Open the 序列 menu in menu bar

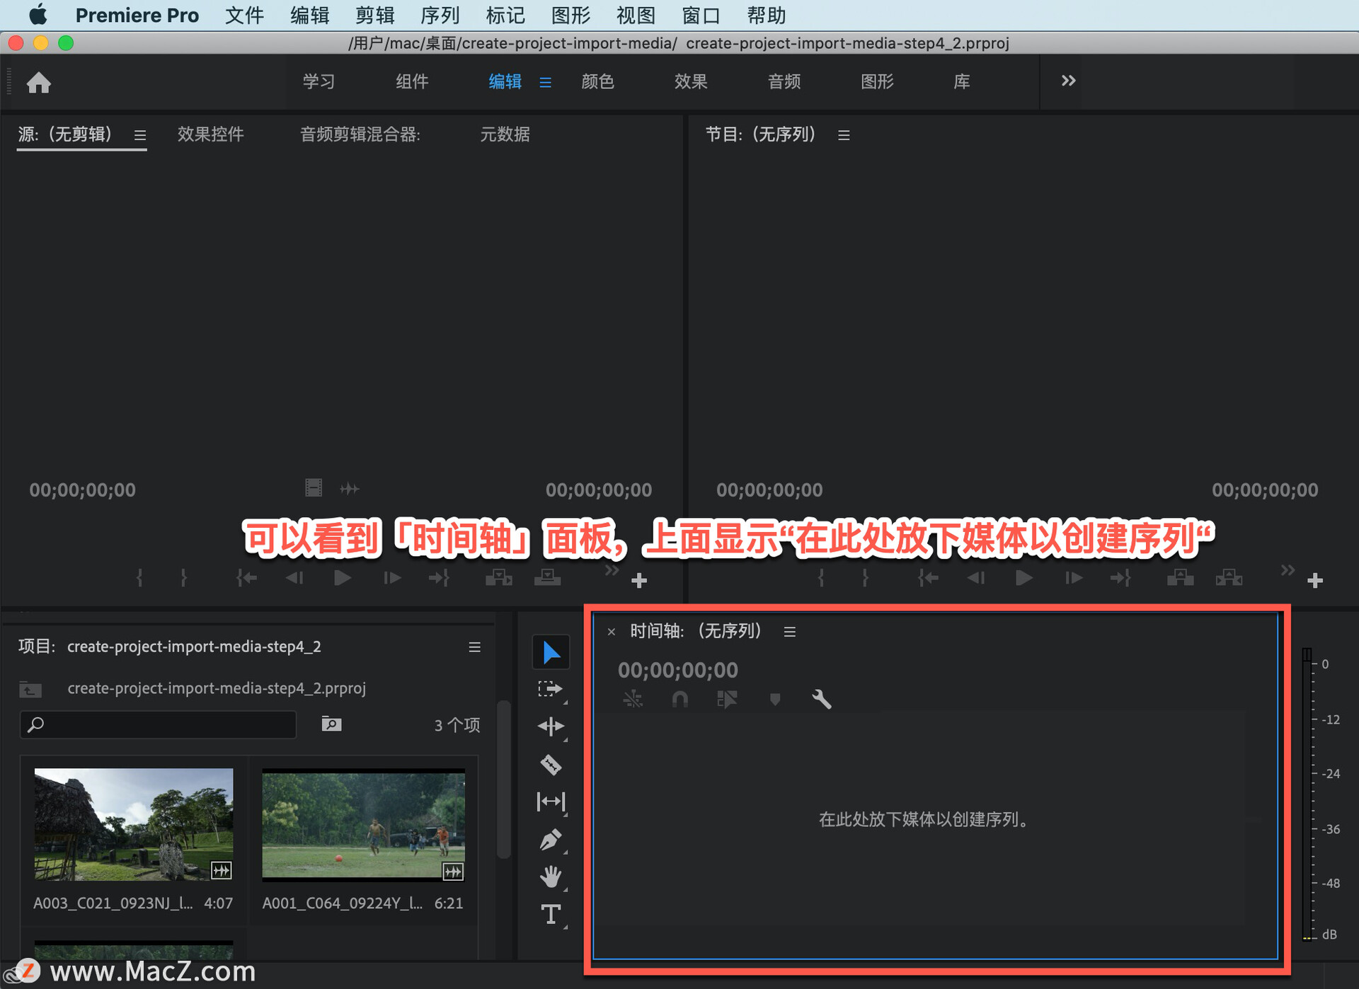click(x=440, y=15)
